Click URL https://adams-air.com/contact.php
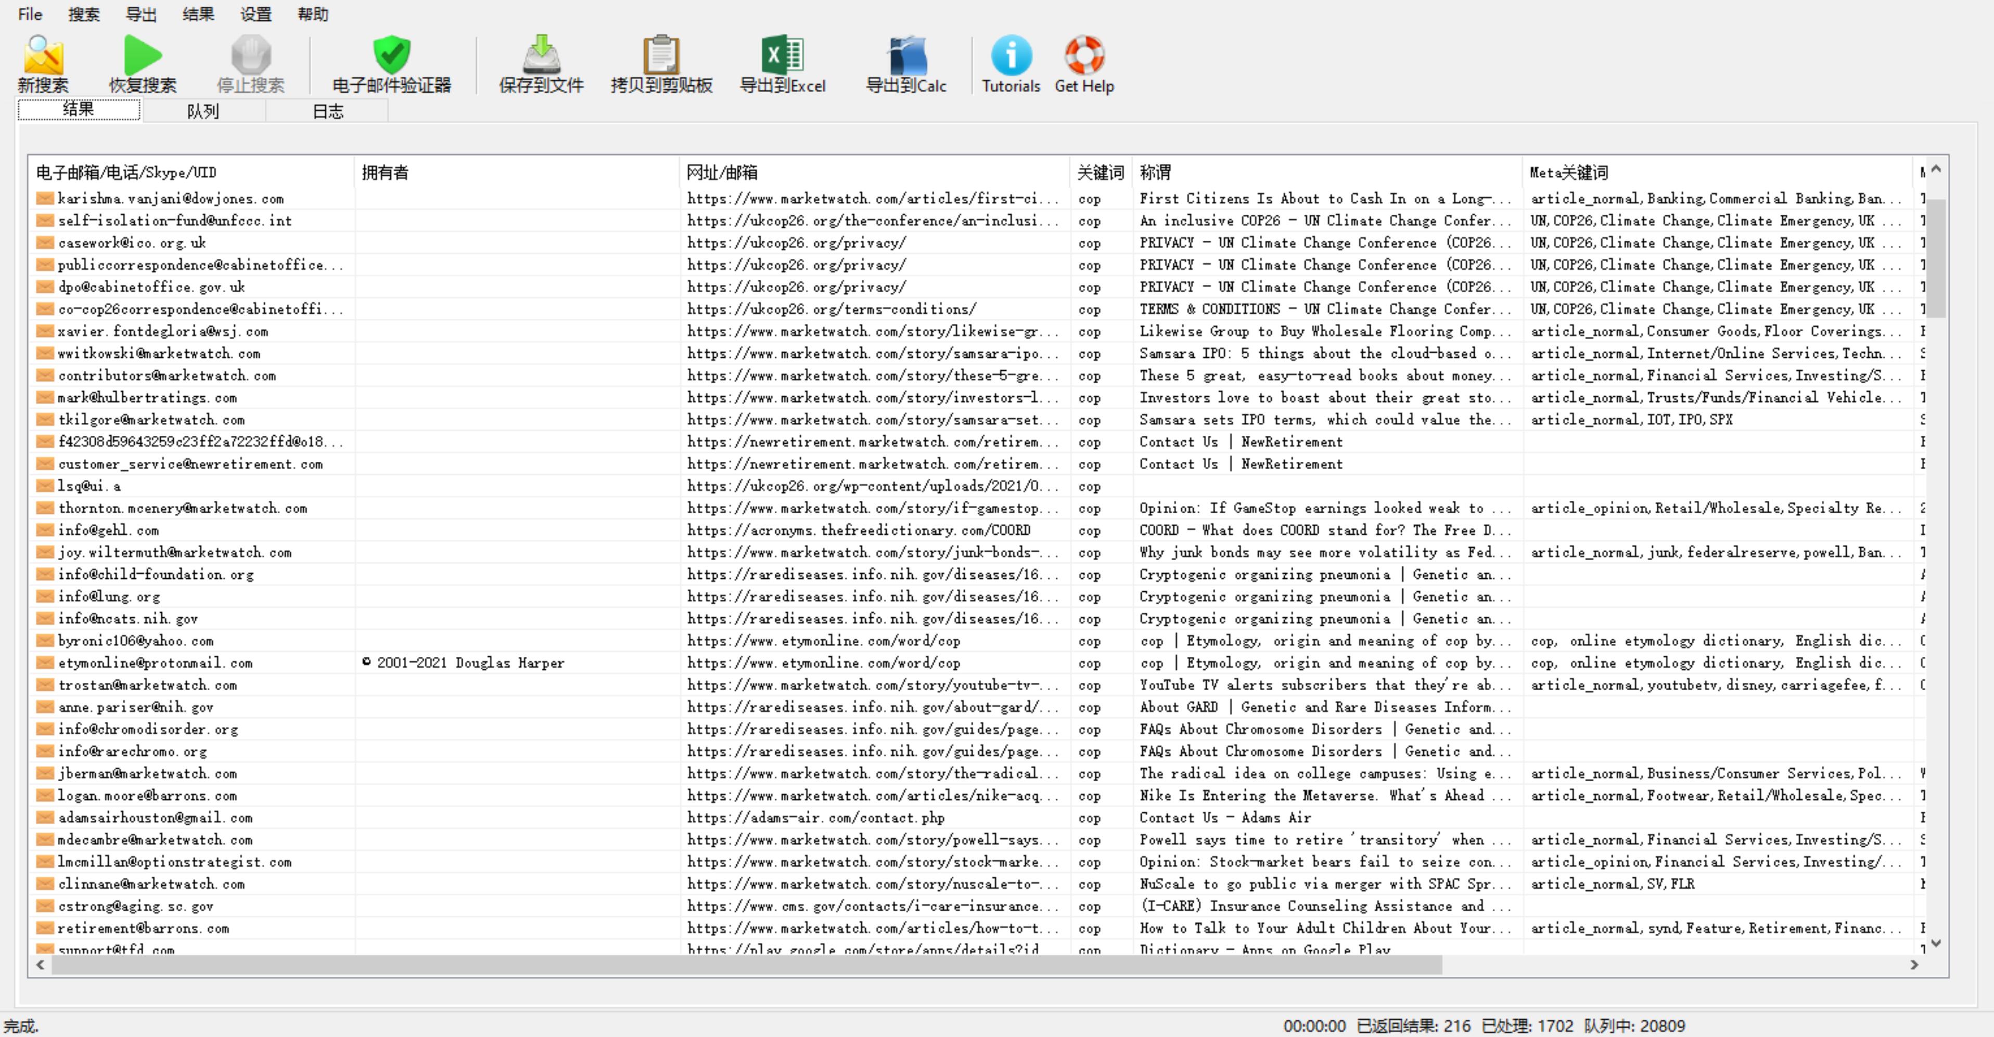The image size is (1994, 1037). [816, 818]
